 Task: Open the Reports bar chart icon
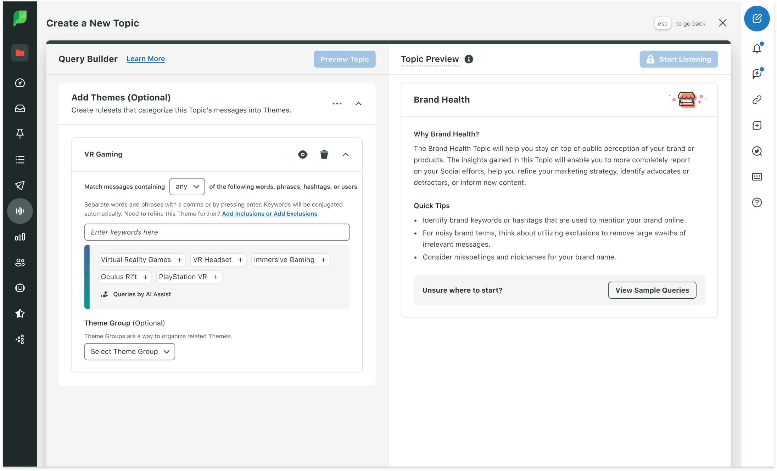point(20,237)
